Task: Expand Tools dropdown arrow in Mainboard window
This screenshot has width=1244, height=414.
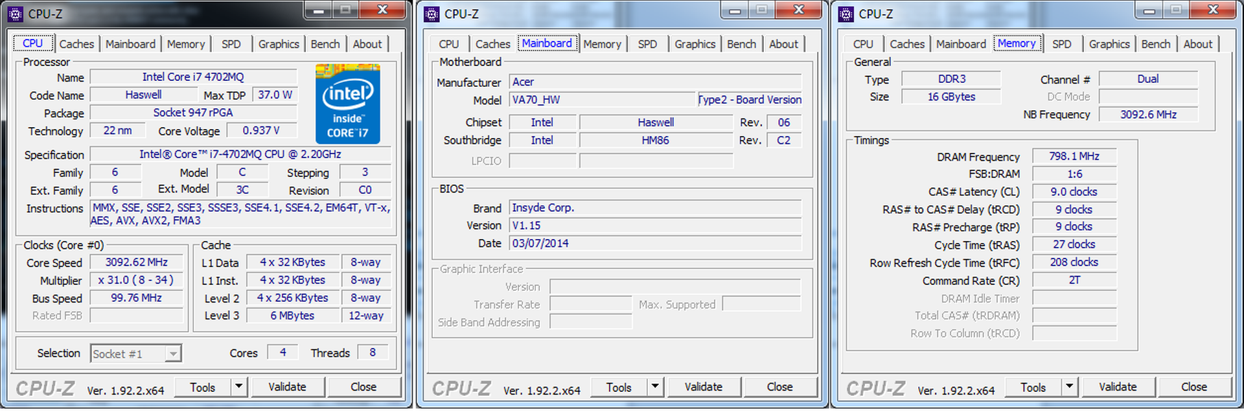Action: pyautogui.click(x=655, y=387)
